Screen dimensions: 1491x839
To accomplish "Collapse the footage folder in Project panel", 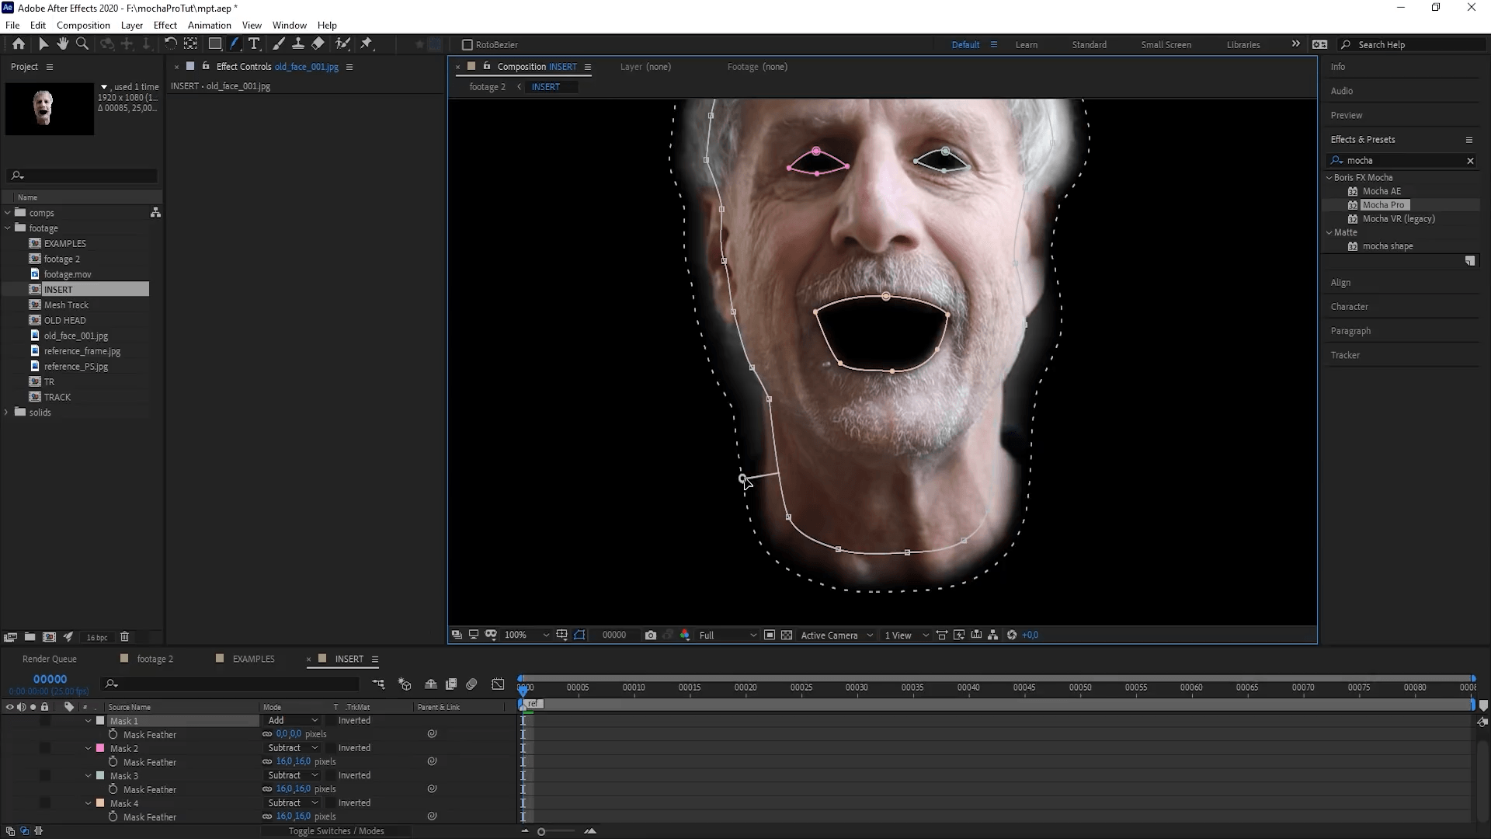I will pyautogui.click(x=8, y=228).
